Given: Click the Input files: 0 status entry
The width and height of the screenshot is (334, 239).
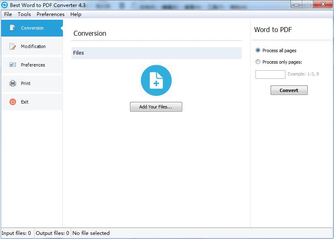Looking at the screenshot, I should click(x=16, y=233).
